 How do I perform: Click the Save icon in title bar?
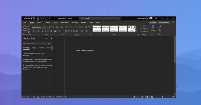click(38, 18)
